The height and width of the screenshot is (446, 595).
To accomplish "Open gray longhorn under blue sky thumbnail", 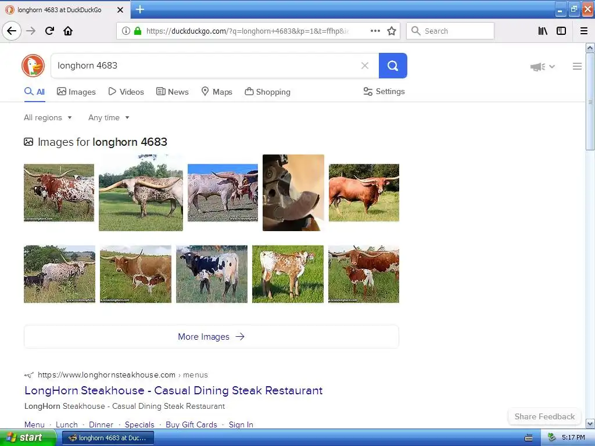I will [223, 193].
